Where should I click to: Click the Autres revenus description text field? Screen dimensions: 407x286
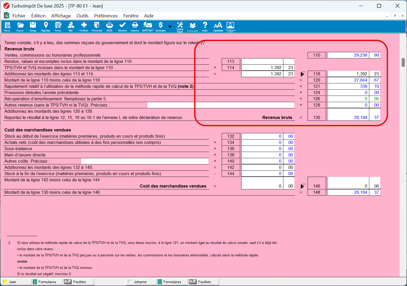tap(221, 105)
